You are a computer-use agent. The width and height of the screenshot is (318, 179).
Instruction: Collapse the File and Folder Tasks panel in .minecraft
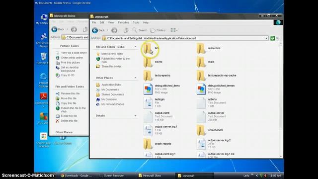(136, 47)
